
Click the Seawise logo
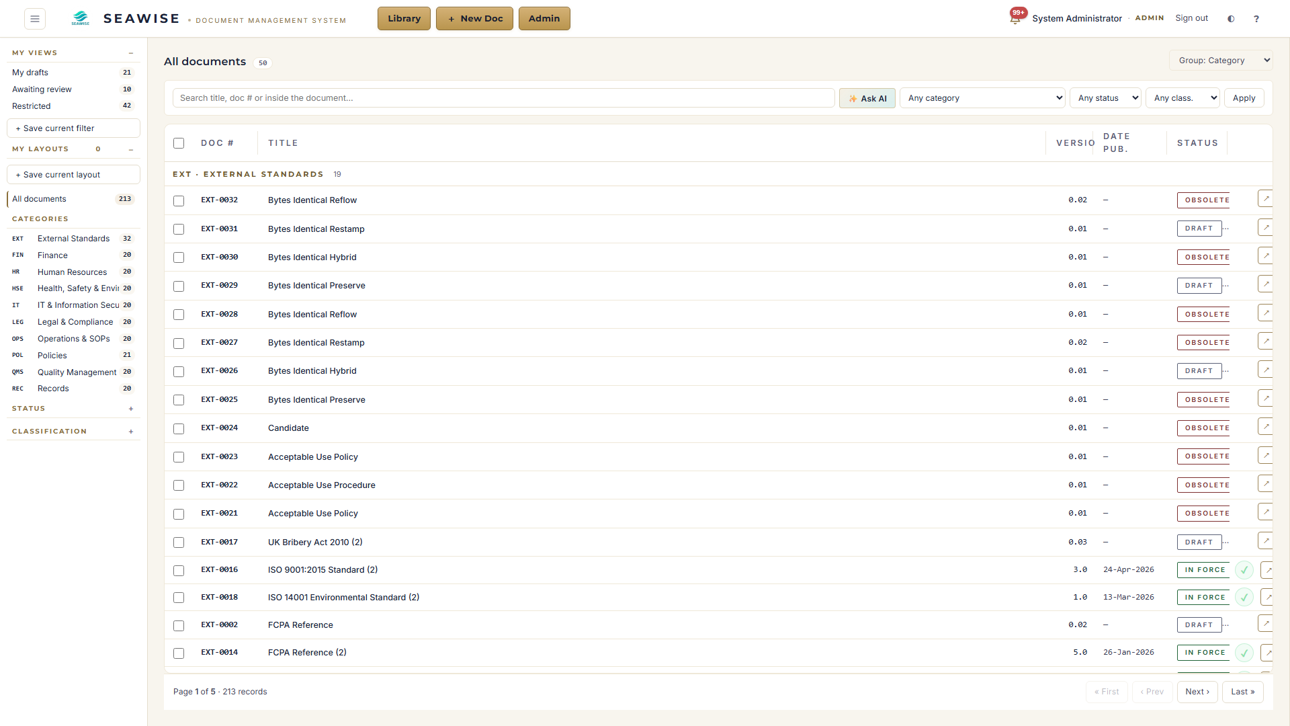(x=81, y=19)
